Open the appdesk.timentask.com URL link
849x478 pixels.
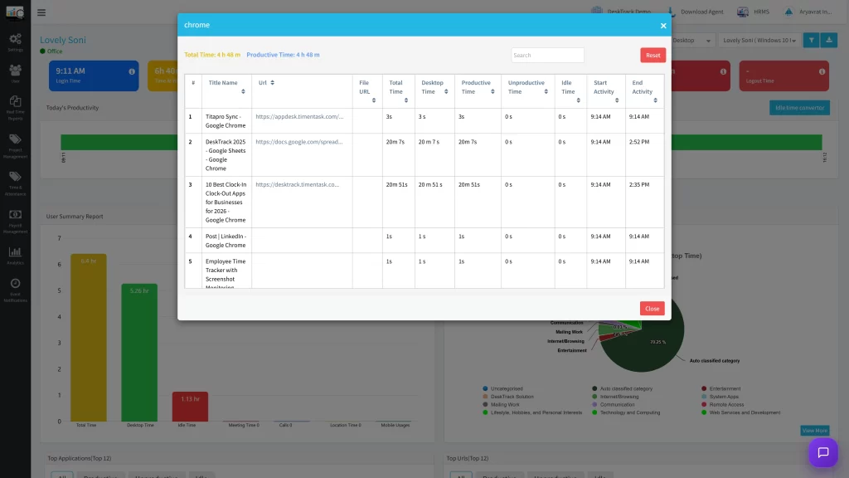point(299,116)
